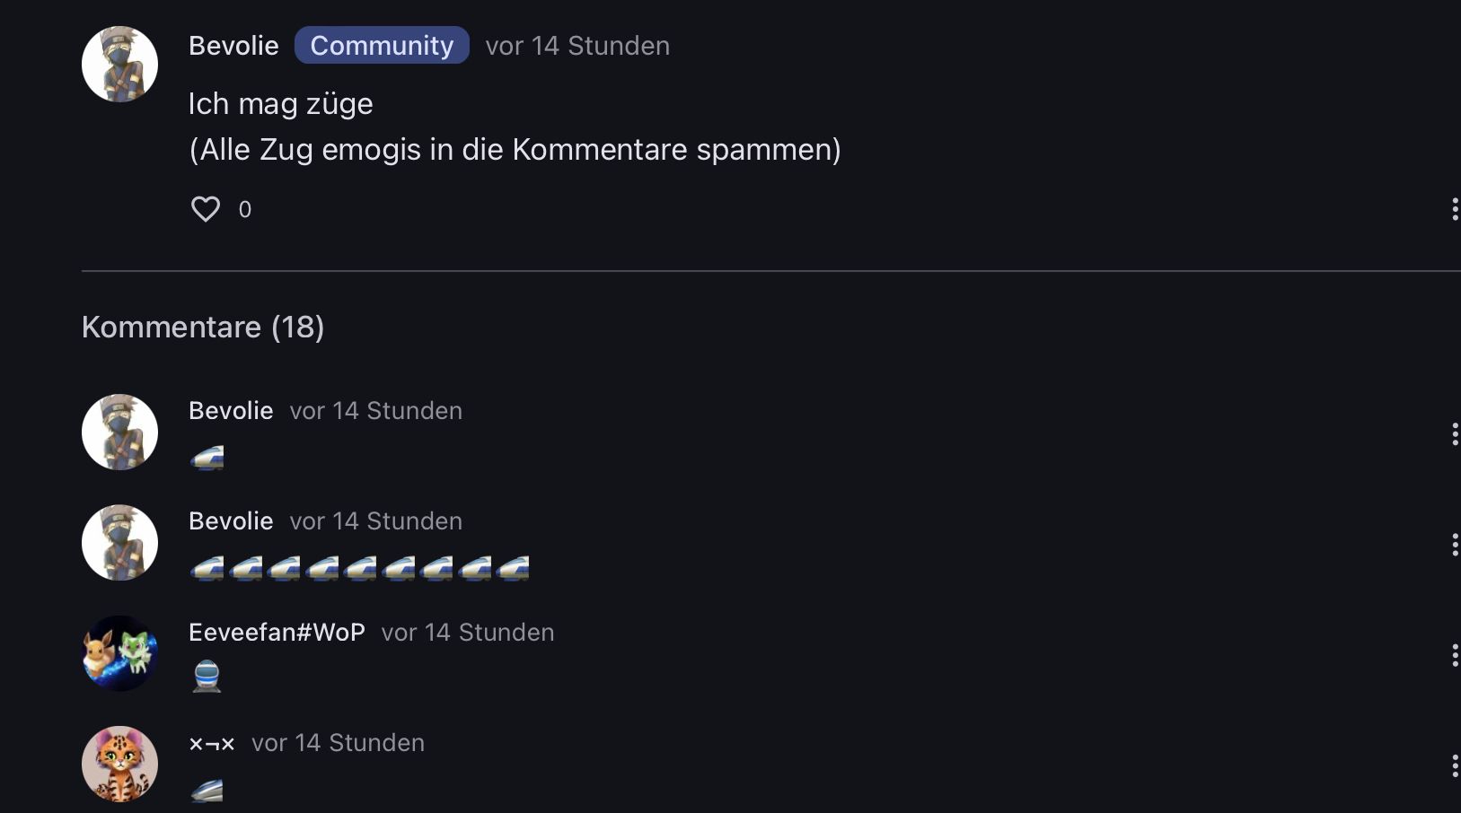Click the ×¬× username
This screenshot has height=813, width=1461.
tap(212, 743)
